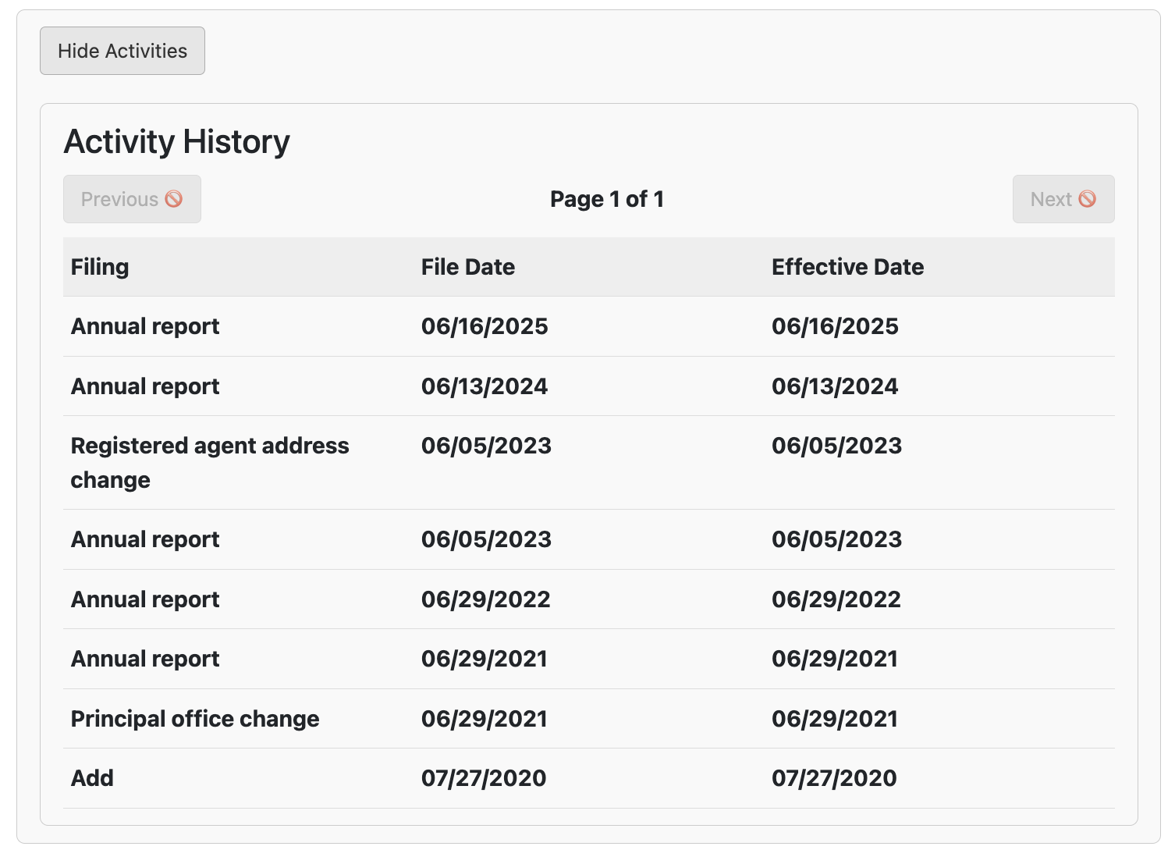Image resolution: width=1175 pixels, height=857 pixels.
Task: Go to the Next page
Action: [x=1063, y=199]
